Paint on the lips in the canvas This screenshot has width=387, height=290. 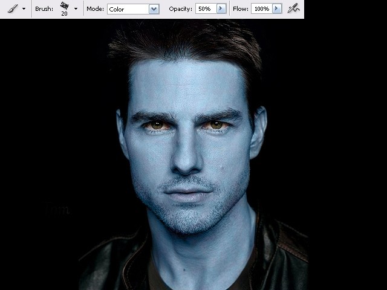(x=187, y=194)
